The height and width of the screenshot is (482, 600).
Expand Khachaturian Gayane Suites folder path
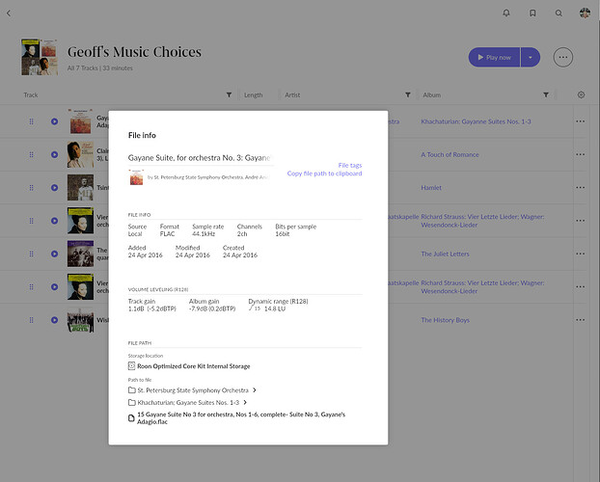[245, 402]
